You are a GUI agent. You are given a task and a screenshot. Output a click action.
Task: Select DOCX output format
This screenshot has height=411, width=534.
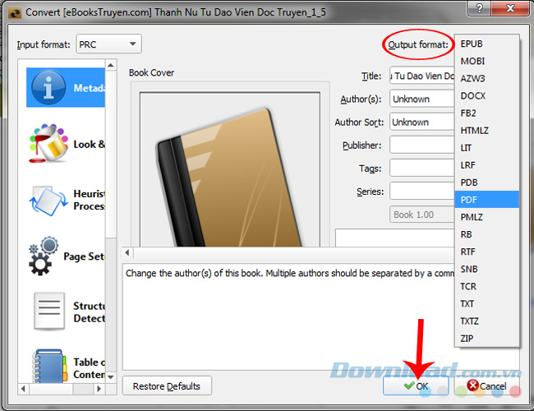pyautogui.click(x=486, y=96)
